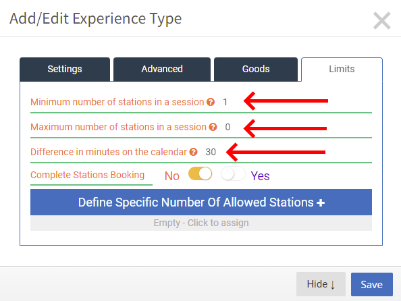Click help icon for calendar minutes difference
This screenshot has width=401, height=301.
click(x=193, y=152)
